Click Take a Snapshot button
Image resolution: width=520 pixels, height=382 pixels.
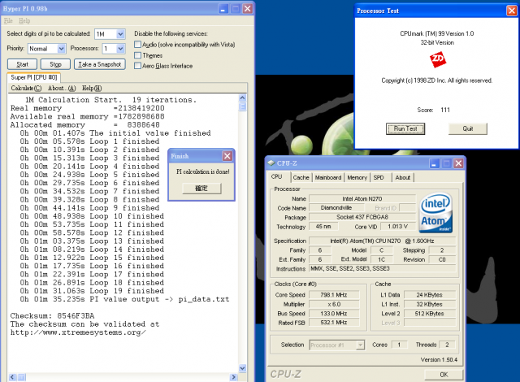pos(99,64)
